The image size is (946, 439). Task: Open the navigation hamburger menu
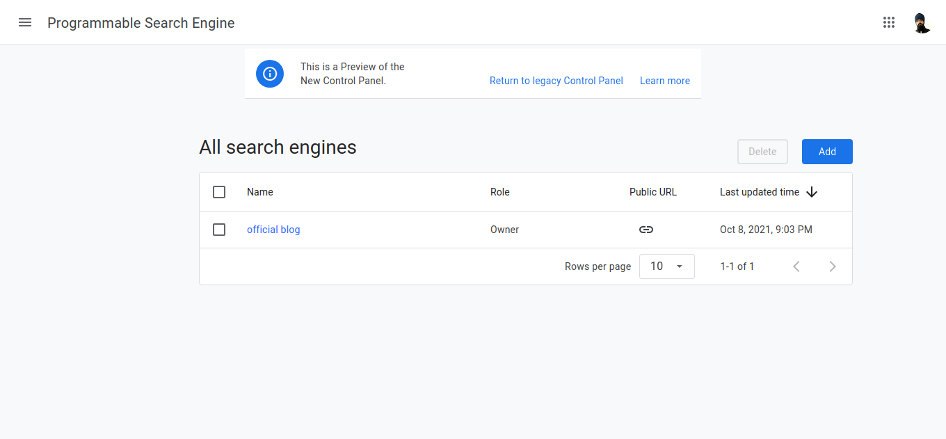pos(25,22)
